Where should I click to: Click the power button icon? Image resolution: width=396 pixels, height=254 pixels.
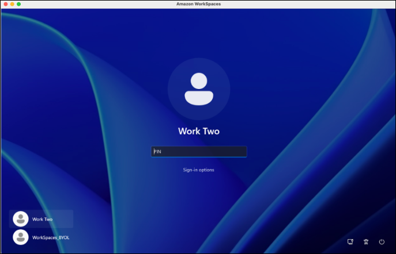(382, 242)
